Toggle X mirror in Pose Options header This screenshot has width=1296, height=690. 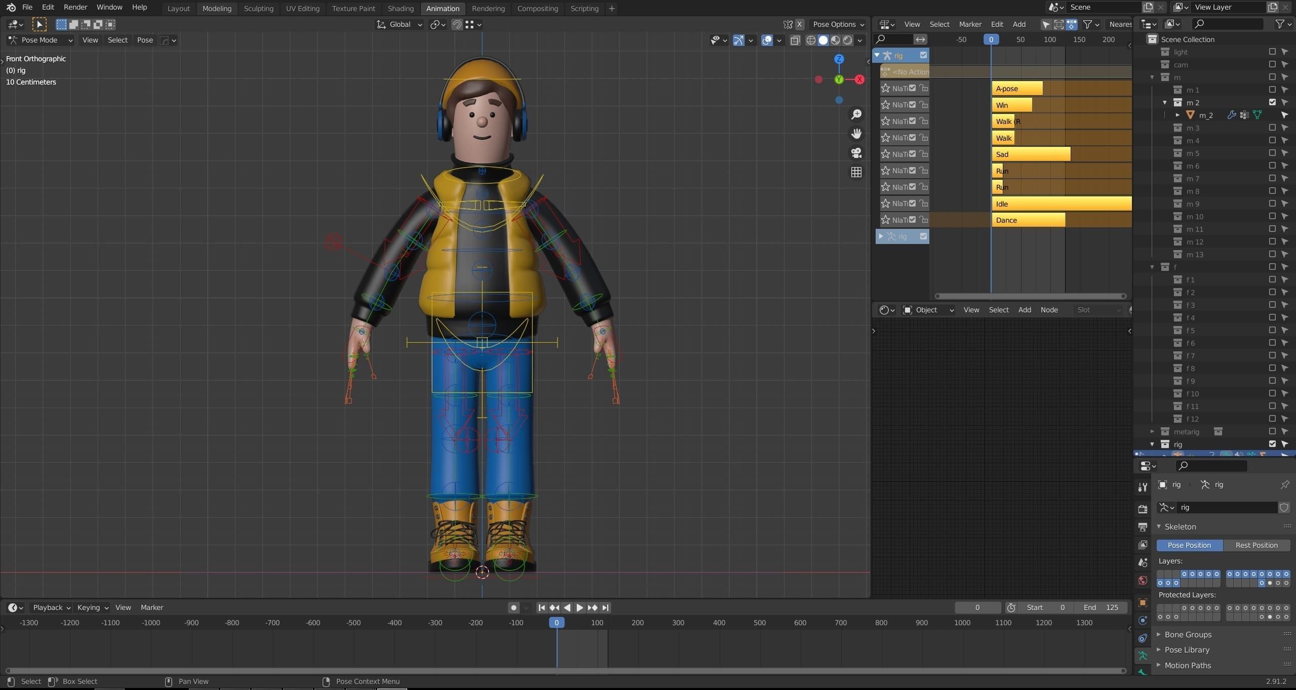(799, 24)
